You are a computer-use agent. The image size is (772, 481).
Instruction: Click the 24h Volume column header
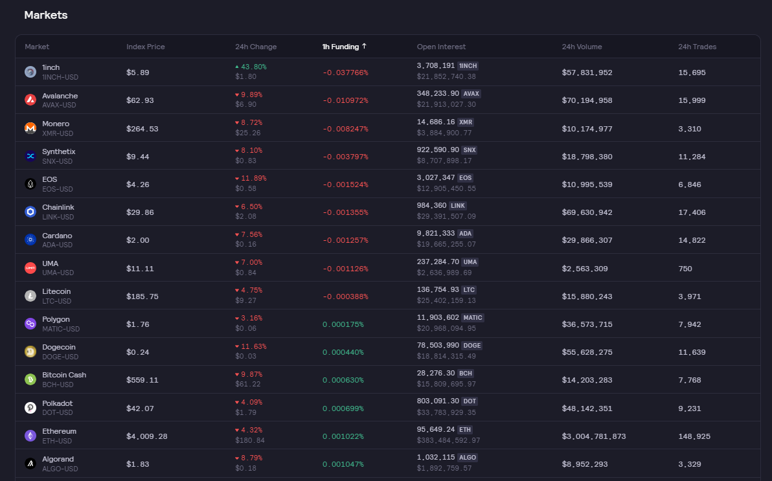pos(582,47)
